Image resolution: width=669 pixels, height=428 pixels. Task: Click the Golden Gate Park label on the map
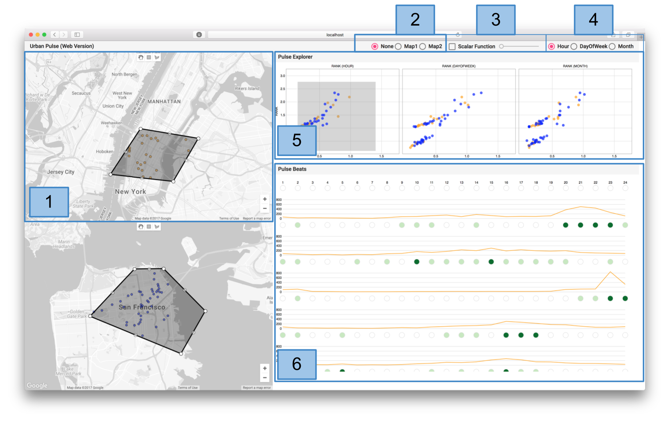coord(77,314)
